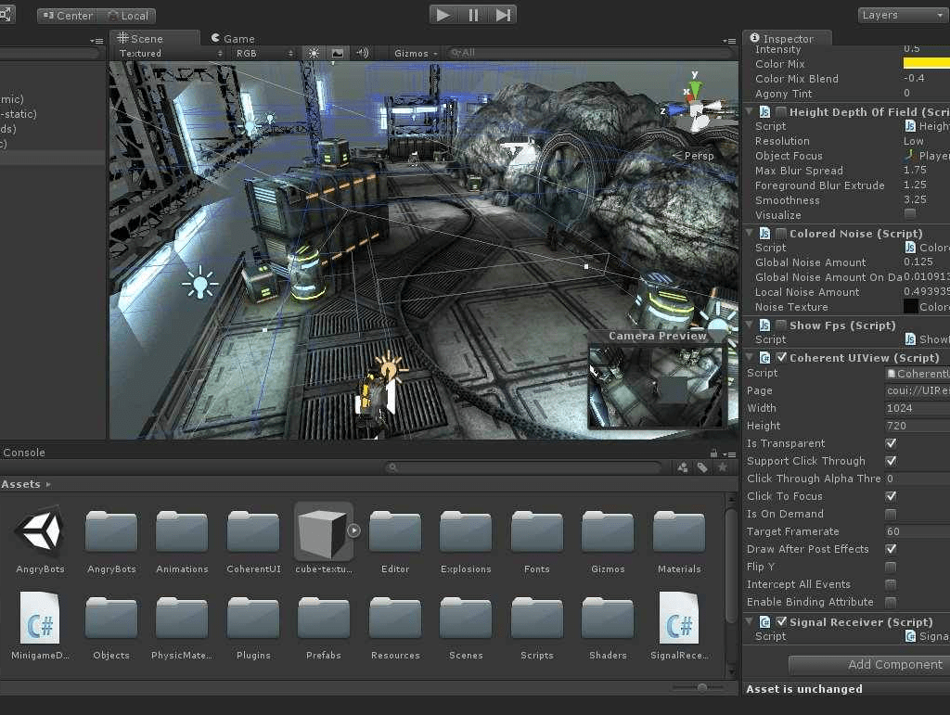The height and width of the screenshot is (715, 950).
Task: Enable the Is On Demand checkbox
Action: 891,514
